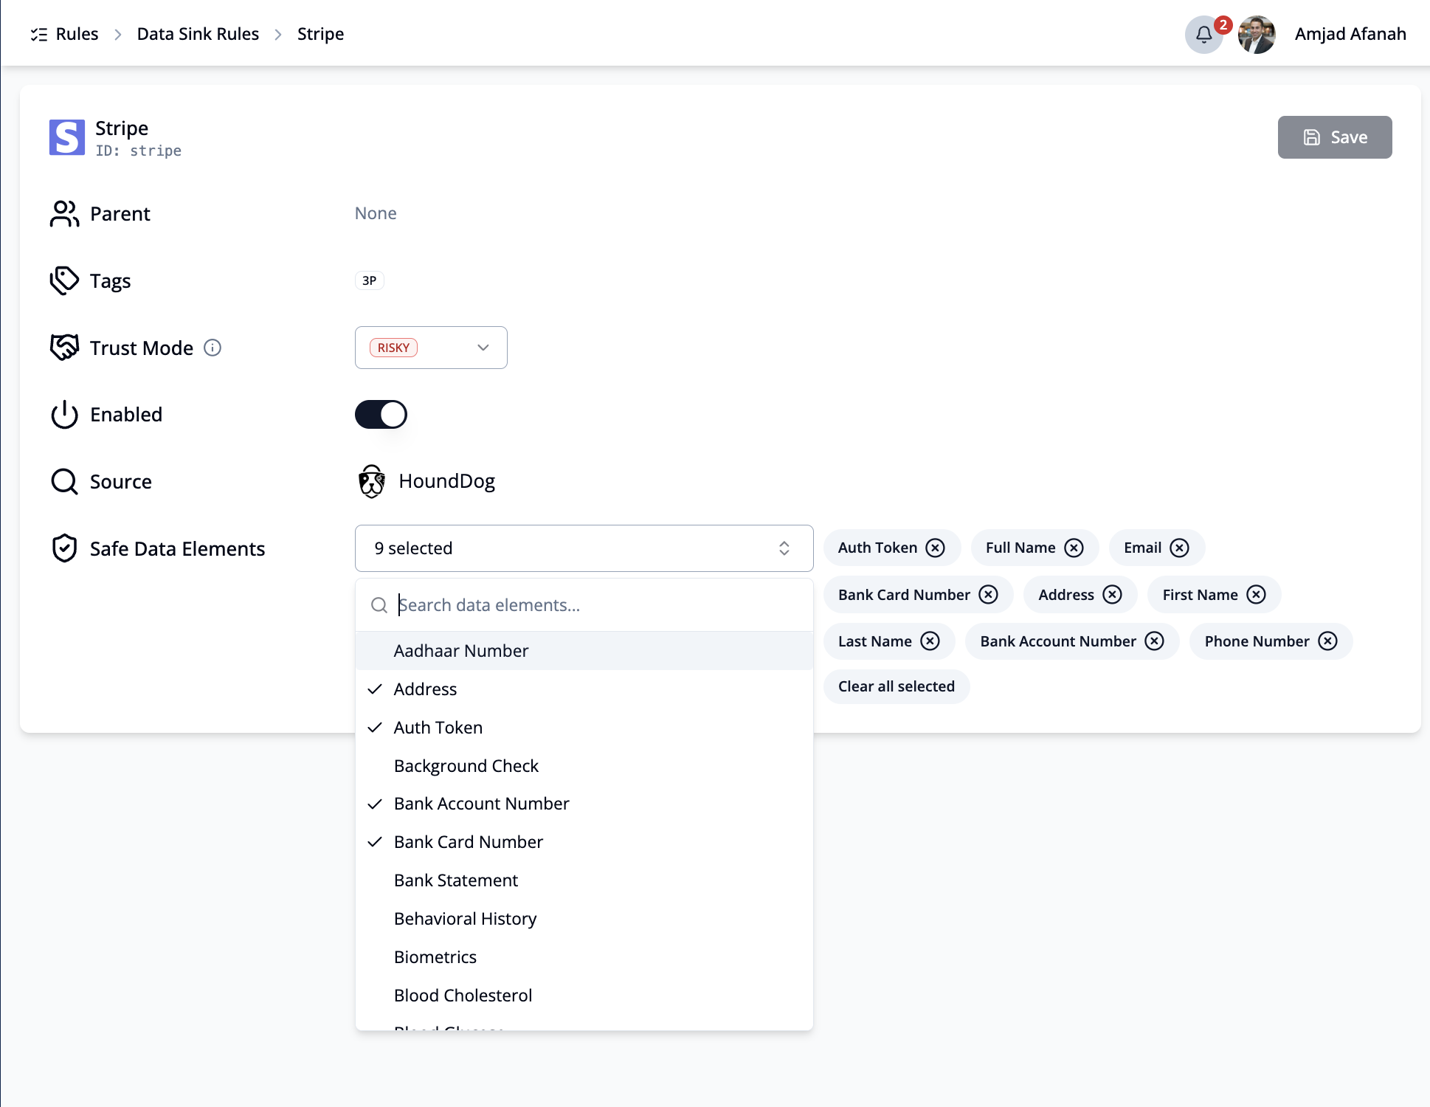The height and width of the screenshot is (1107, 1430).
Task: Go to Data Sink Rules breadcrumb
Action: pyautogui.click(x=198, y=34)
